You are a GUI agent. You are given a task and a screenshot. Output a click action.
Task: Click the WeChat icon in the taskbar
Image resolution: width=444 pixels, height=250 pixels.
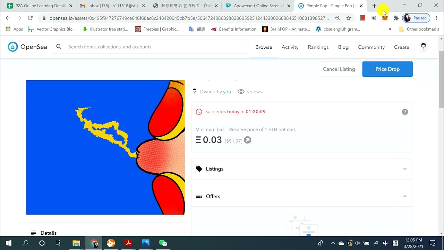point(163,243)
